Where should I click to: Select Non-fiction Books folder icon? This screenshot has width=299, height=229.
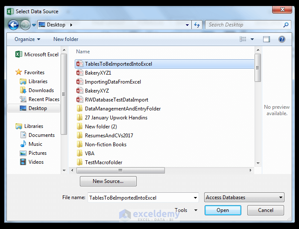(79, 144)
